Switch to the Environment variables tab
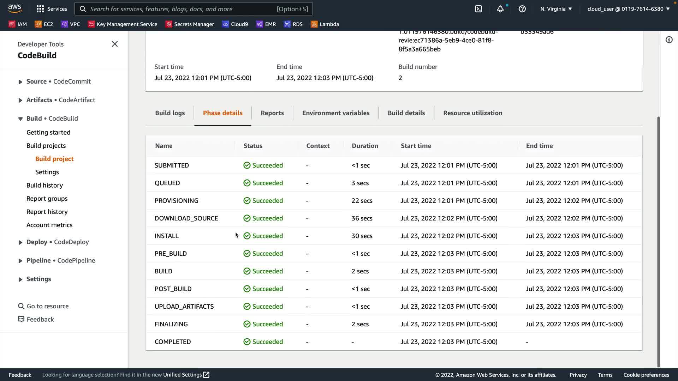Image resolution: width=678 pixels, height=381 pixels. point(335,113)
